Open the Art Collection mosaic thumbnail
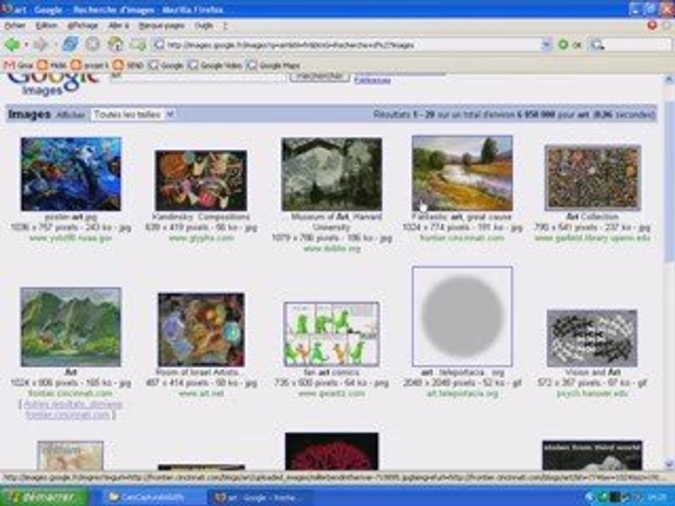675x506 pixels. 592,178
